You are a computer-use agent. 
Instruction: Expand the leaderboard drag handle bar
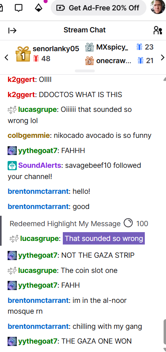click(85, 71)
